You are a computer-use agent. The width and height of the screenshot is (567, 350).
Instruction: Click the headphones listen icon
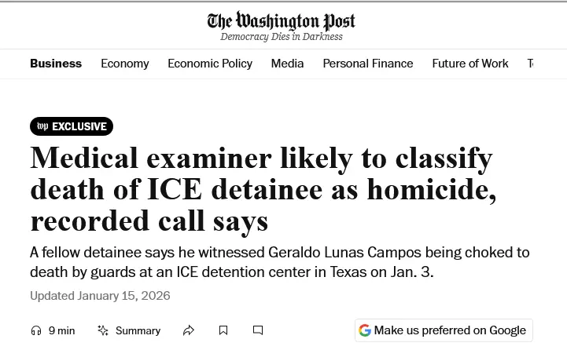coord(35,330)
